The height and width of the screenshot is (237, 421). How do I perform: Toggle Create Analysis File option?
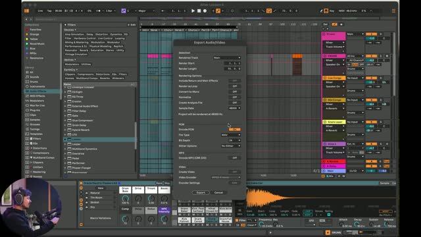point(235,103)
